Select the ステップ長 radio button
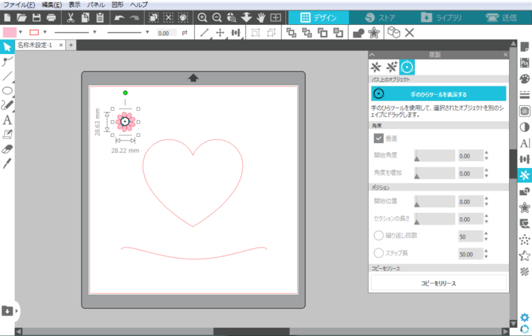Screen dimensions: 532x336 pos(379,252)
